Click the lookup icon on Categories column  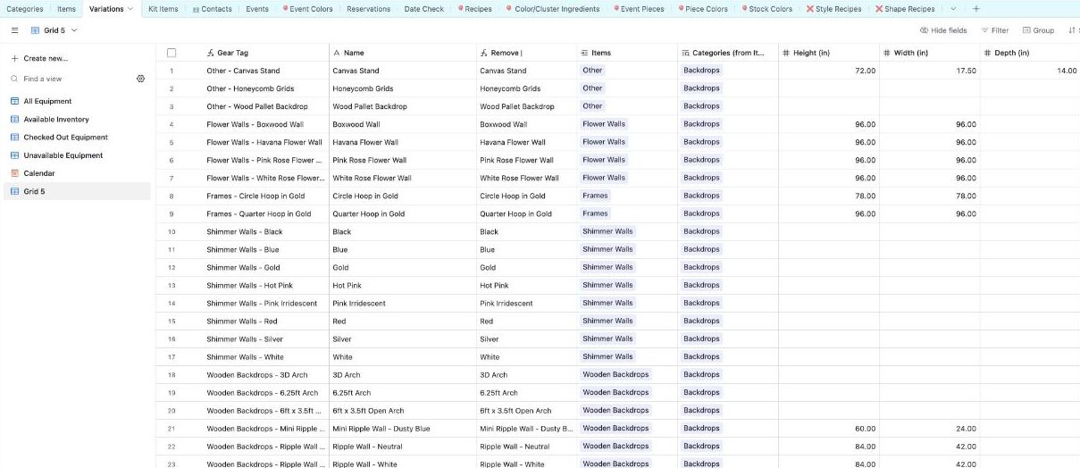(x=685, y=53)
